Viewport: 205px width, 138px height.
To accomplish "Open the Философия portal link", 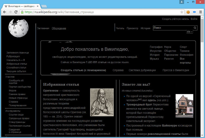I will click(x=187, y=55).
